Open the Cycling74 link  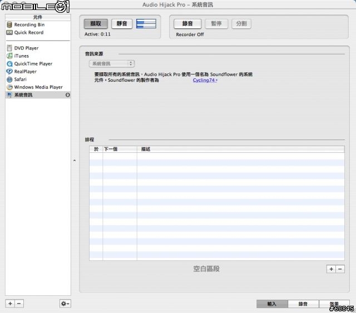point(205,80)
